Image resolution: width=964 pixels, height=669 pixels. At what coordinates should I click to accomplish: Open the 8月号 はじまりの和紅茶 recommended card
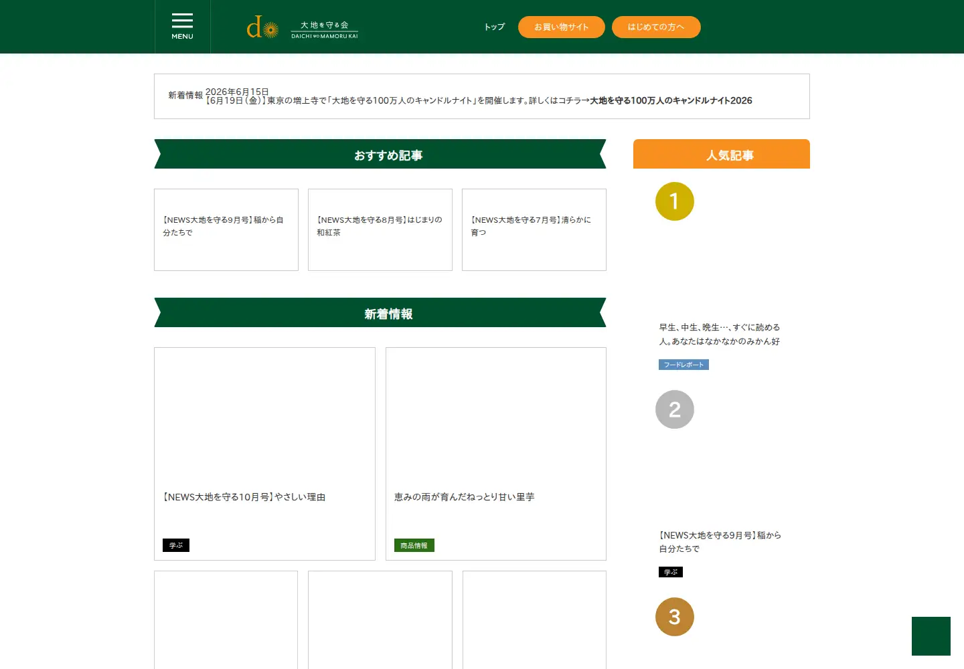click(380, 229)
